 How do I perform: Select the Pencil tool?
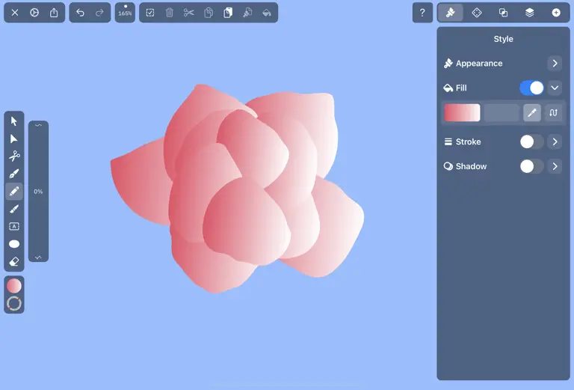[14, 192]
